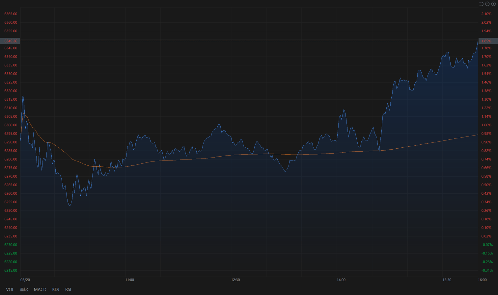Click the reset chart view arrow icon
This screenshot has width=498, height=295.
pos(481,4)
